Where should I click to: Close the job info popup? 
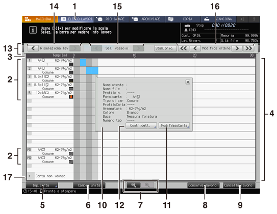[x=188, y=82]
